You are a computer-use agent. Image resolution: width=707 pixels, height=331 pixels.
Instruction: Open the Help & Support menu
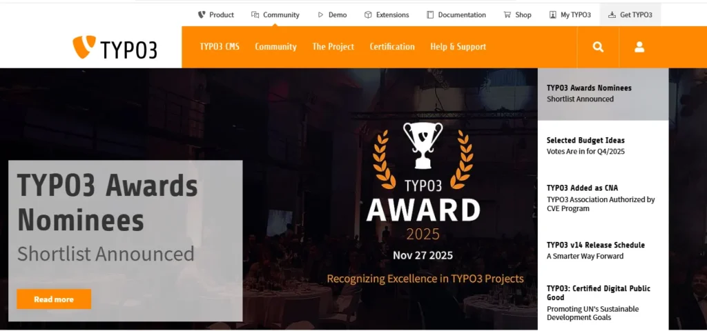pos(458,47)
